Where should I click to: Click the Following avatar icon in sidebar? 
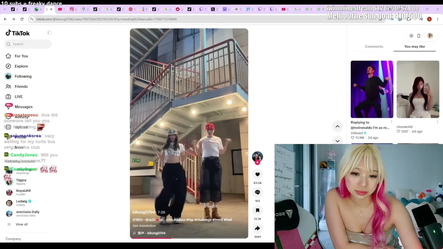click(x=8, y=76)
